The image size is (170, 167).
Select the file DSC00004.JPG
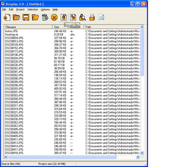[14, 38]
